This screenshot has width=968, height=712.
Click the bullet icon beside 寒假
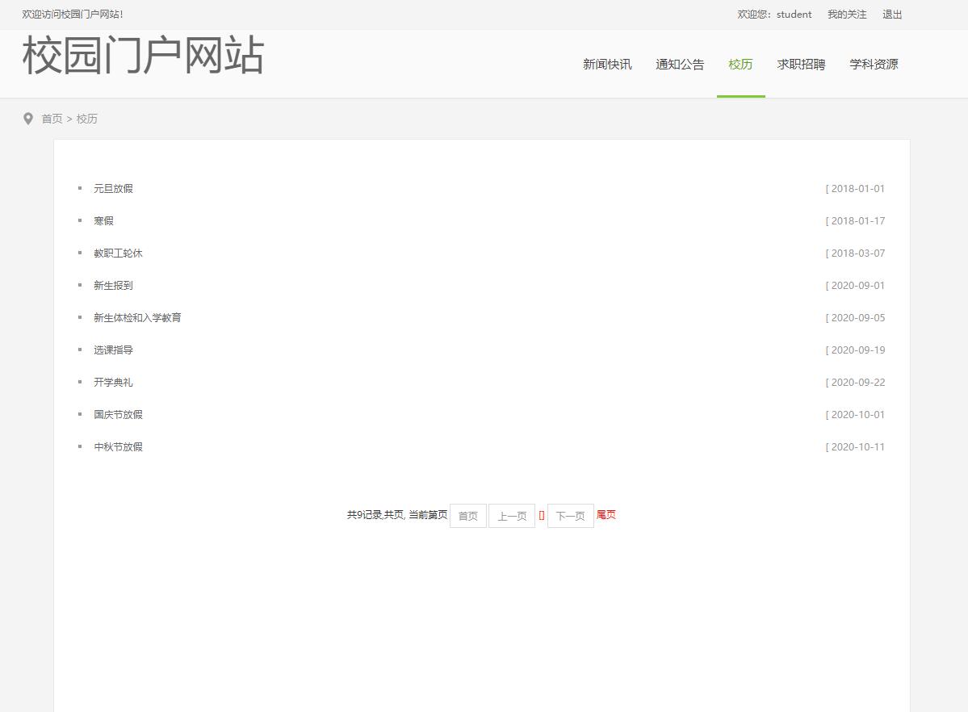79,220
